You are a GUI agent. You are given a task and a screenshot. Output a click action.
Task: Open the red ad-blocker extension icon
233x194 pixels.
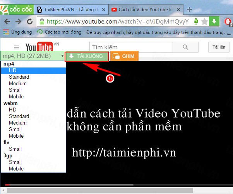pyautogui.click(x=228, y=22)
